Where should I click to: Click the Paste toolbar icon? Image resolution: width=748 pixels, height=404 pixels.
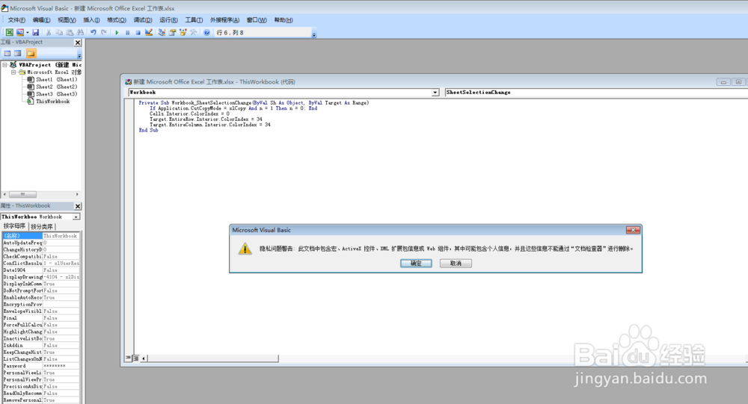(x=70, y=32)
